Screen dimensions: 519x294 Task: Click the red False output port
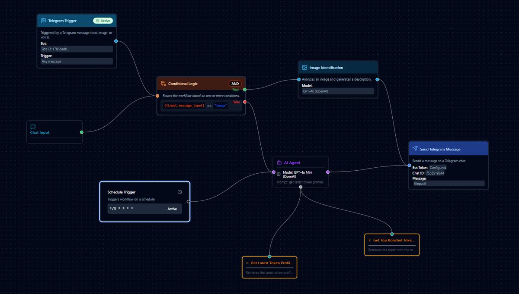coord(245,102)
